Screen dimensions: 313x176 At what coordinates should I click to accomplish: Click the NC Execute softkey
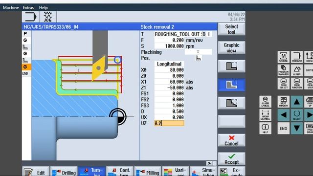231,172
